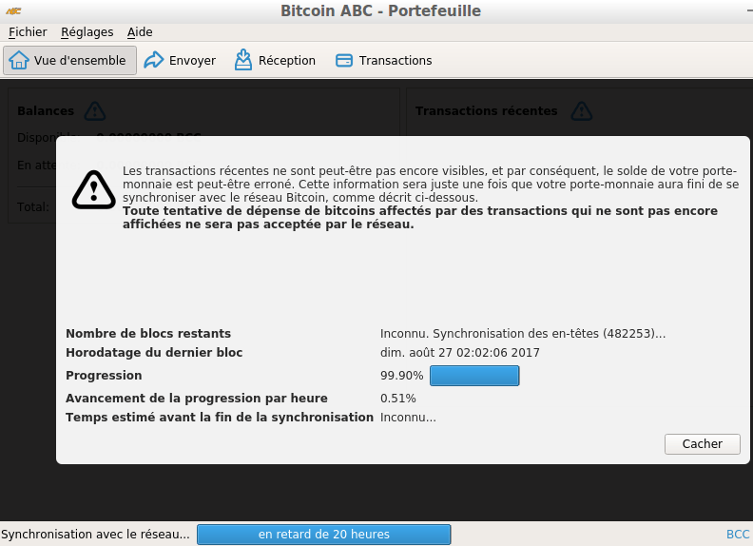Click timestamp 'dim. août 27 02:02:06 2017'
Viewport: 753px width, 546px height.
(x=460, y=353)
